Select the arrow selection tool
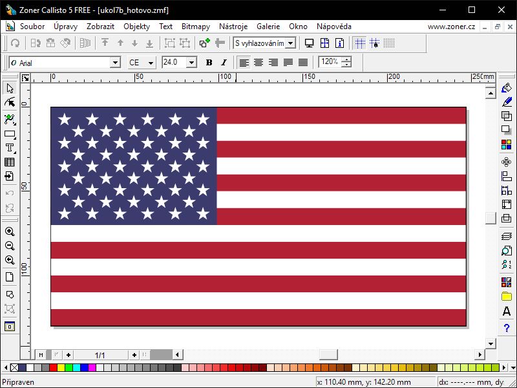The image size is (517, 388). pyautogui.click(x=10, y=89)
